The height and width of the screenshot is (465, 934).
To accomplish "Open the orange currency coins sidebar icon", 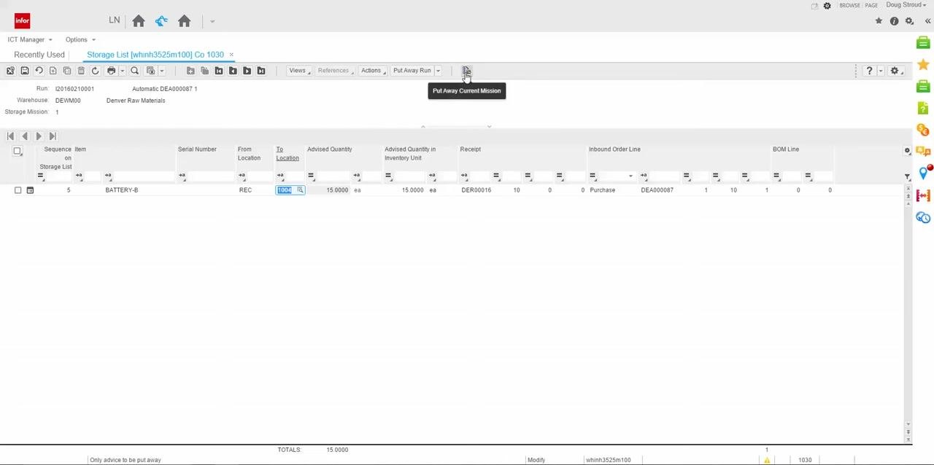I will pyautogui.click(x=923, y=130).
